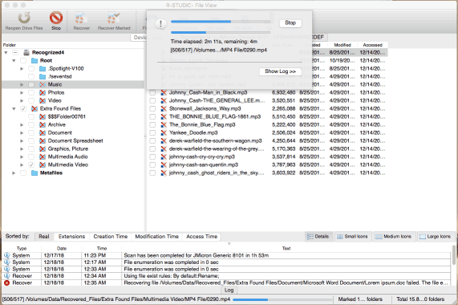This screenshot has width=458, height=305.
Task: Expand the Graphics, Picture node
Action: click(22, 148)
